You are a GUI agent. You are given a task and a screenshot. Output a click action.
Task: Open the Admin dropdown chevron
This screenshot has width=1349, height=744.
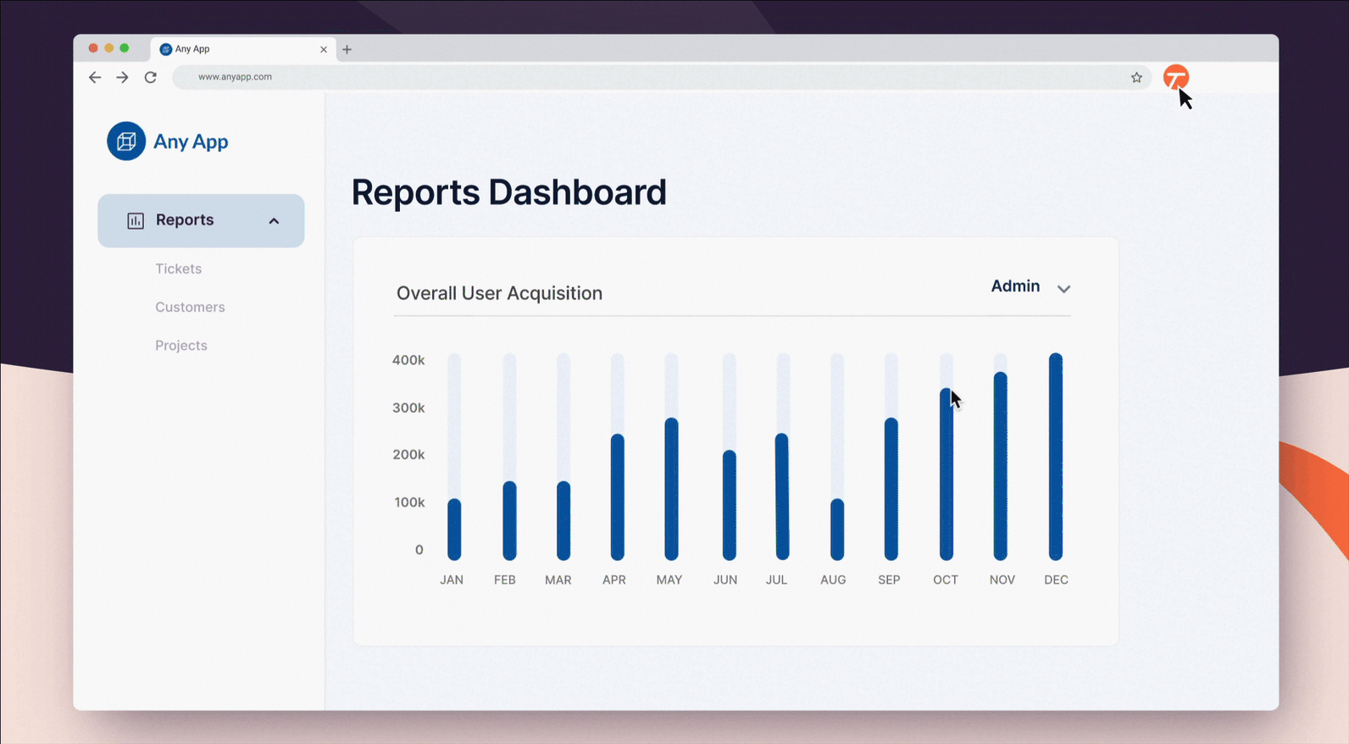coord(1063,289)
